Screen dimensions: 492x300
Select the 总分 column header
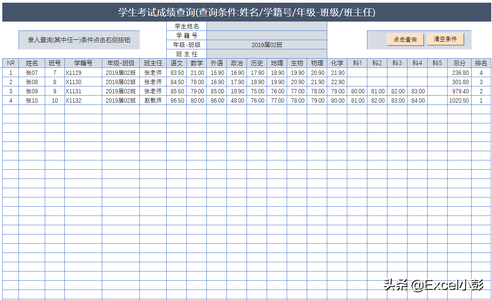[460, 63]
